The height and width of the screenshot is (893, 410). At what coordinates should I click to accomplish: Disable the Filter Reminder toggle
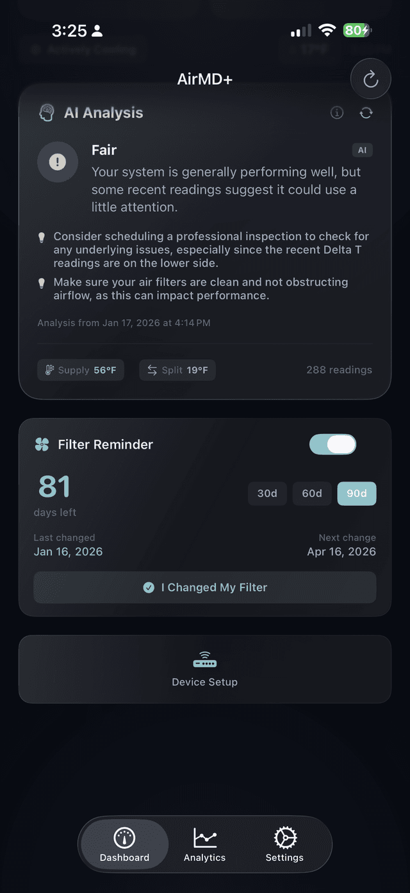(x=332, y=444)
